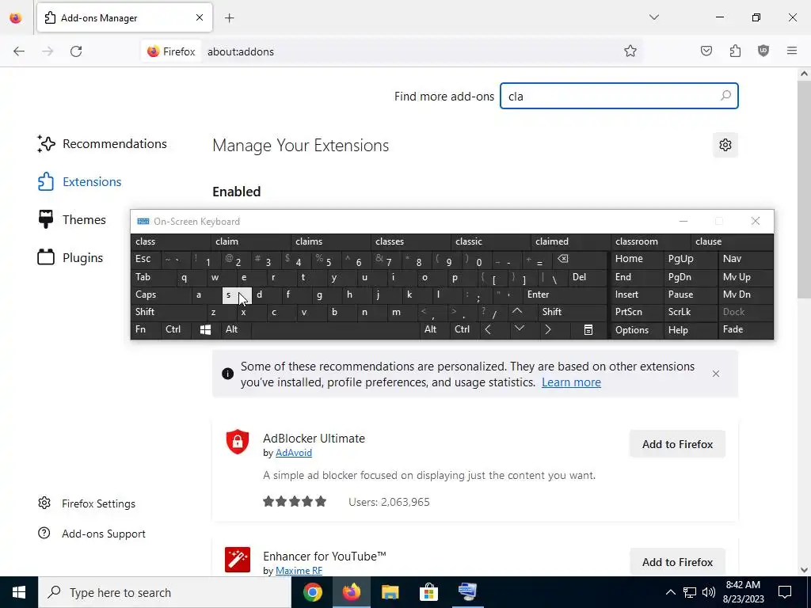Open the volume control in the system tray

coord(709,592)
